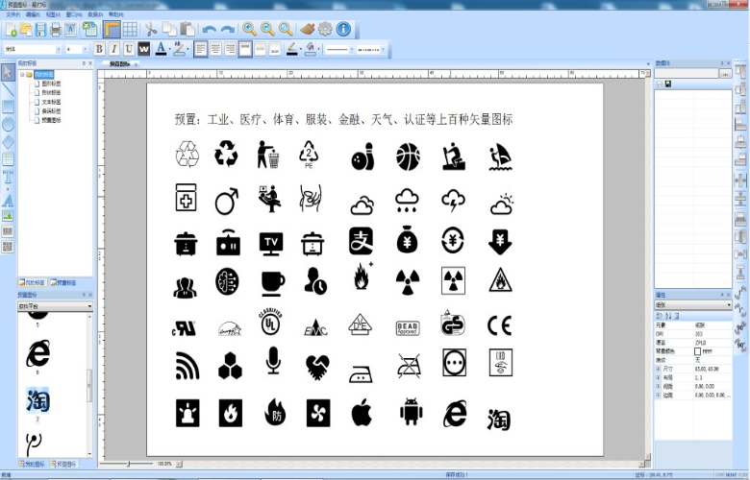Screen dimensions: 750x480
Task: Select the pointer selection tool
Action: click(8, 73)
